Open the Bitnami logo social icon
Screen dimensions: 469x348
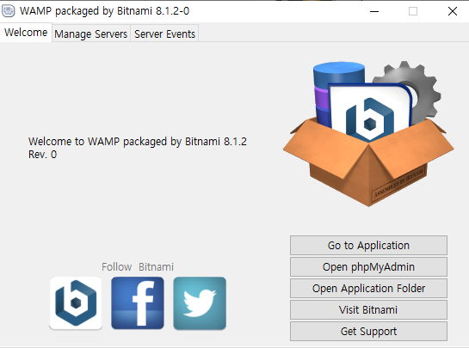[x=76, y=303]
